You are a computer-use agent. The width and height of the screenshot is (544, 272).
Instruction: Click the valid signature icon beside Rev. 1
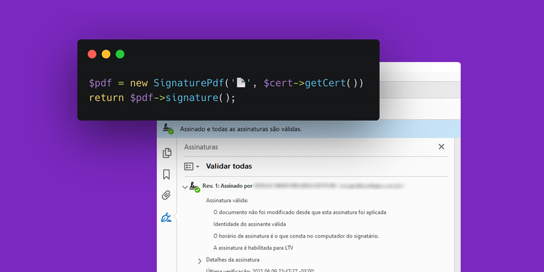click(195, 187)
